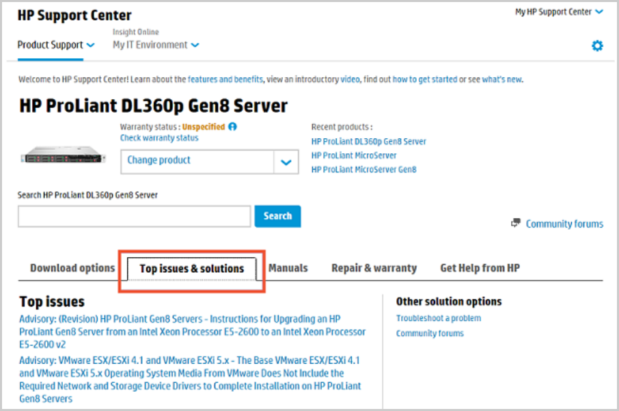Click the Recent products label
The image size is (619, 411).
coord(342,127)
